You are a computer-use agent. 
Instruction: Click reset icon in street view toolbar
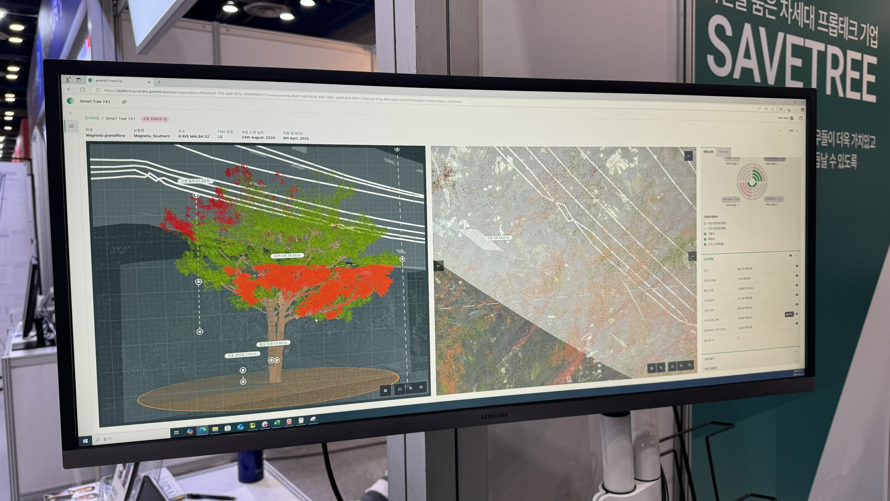click(x=672, y=366)
